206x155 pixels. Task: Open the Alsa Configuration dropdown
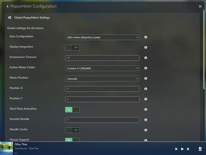[x=102, y=38]
